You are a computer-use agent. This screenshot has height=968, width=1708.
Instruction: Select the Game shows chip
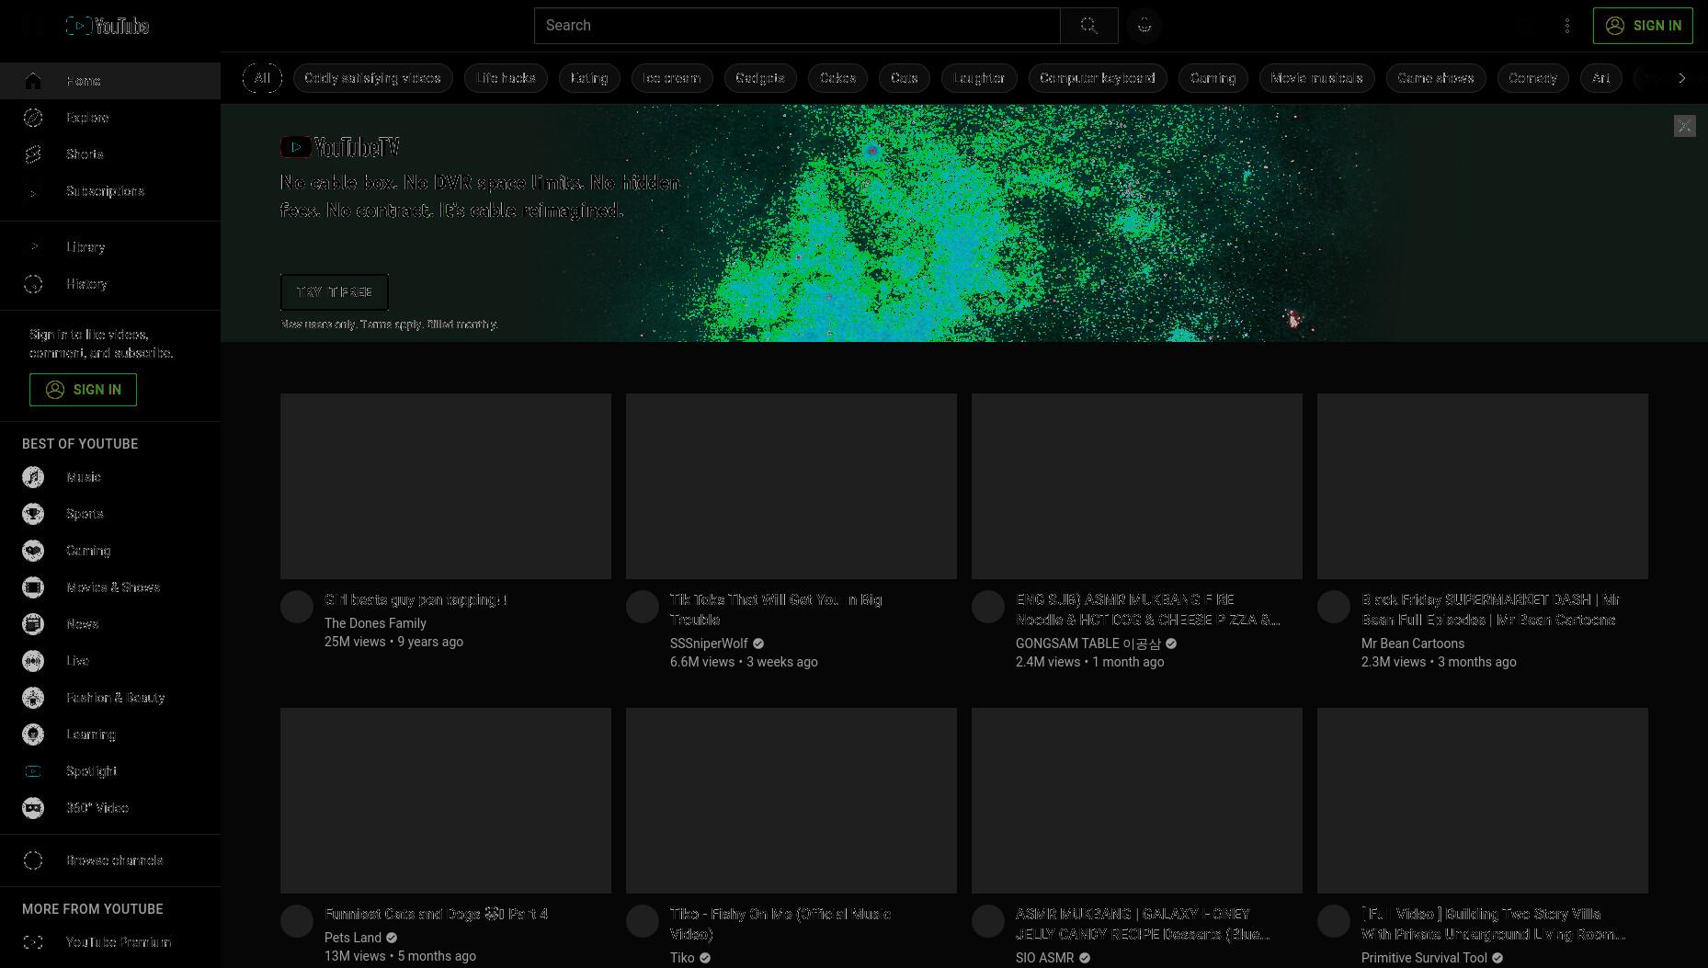(1436, 78)
